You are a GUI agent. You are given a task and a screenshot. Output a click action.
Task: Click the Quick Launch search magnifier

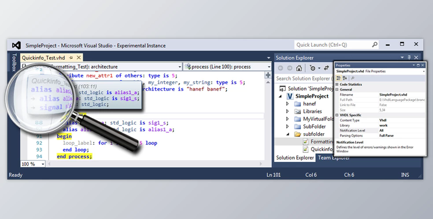(375, 45)
